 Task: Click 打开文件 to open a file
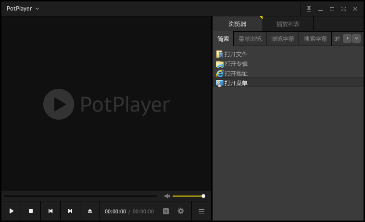tap(236, 54)
